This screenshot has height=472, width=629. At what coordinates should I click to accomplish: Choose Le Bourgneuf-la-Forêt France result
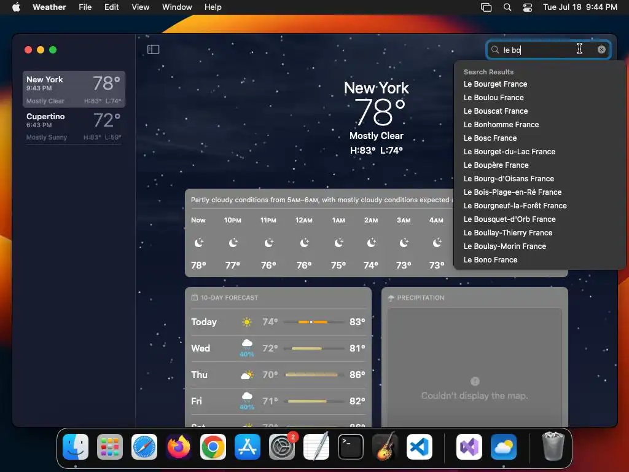coord(515,205)
